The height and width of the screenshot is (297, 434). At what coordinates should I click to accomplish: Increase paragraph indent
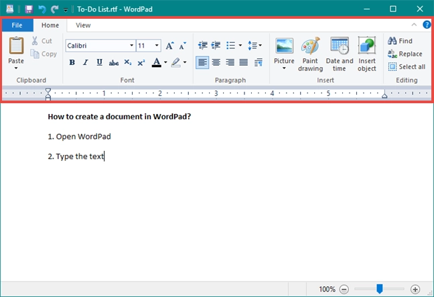(216, 45)
